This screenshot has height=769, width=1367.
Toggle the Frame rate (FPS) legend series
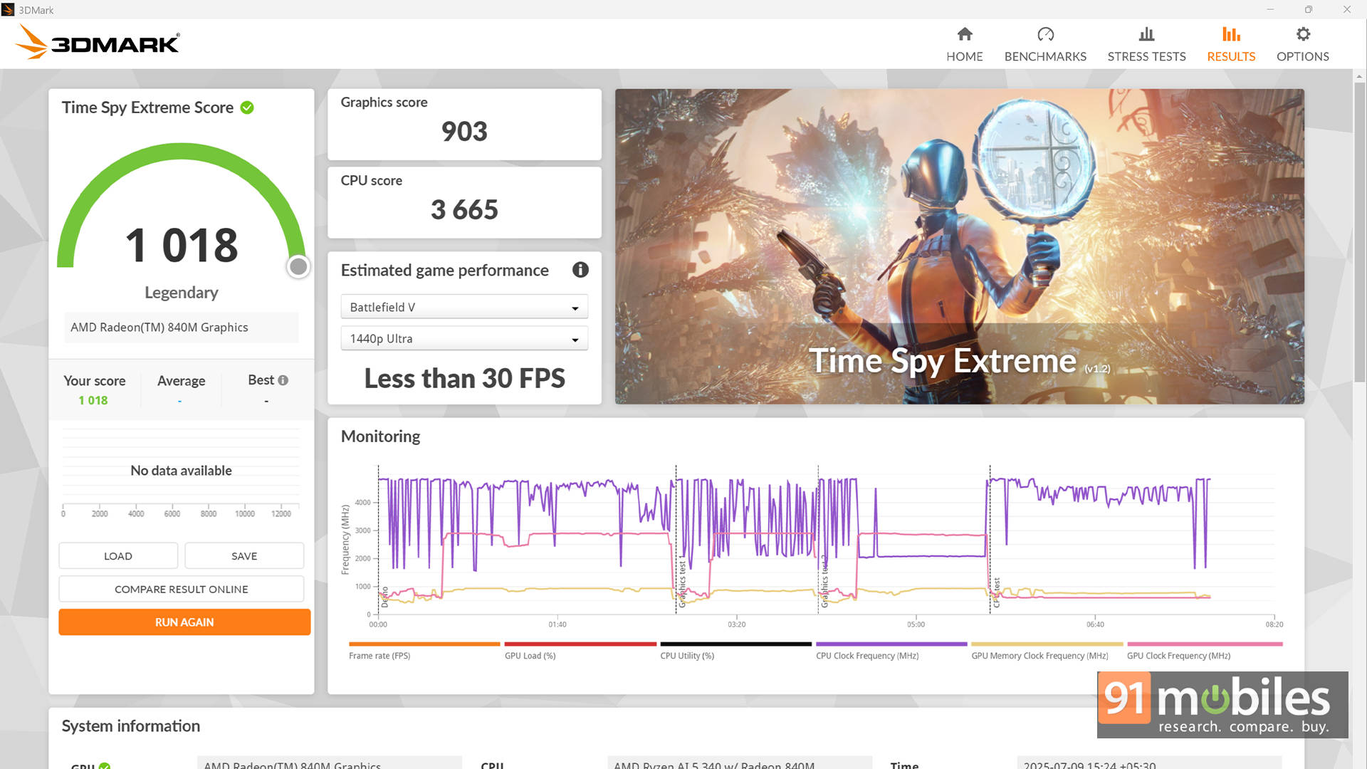379,656
